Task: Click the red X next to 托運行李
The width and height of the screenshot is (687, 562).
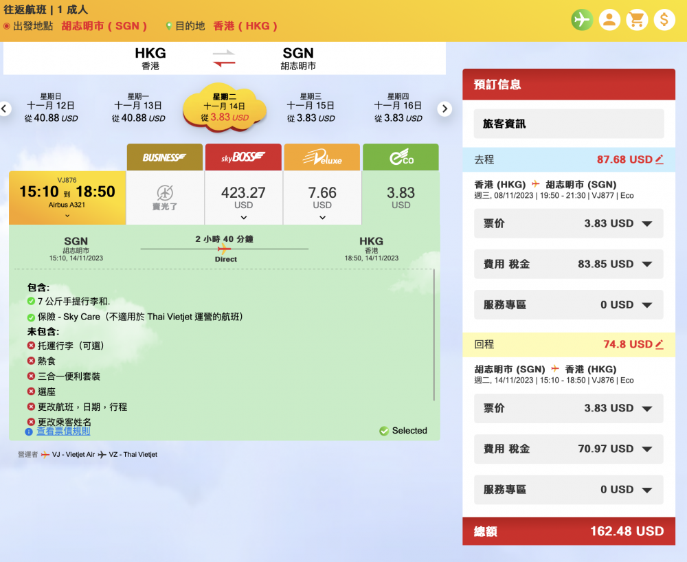Action: coord(31,346)
